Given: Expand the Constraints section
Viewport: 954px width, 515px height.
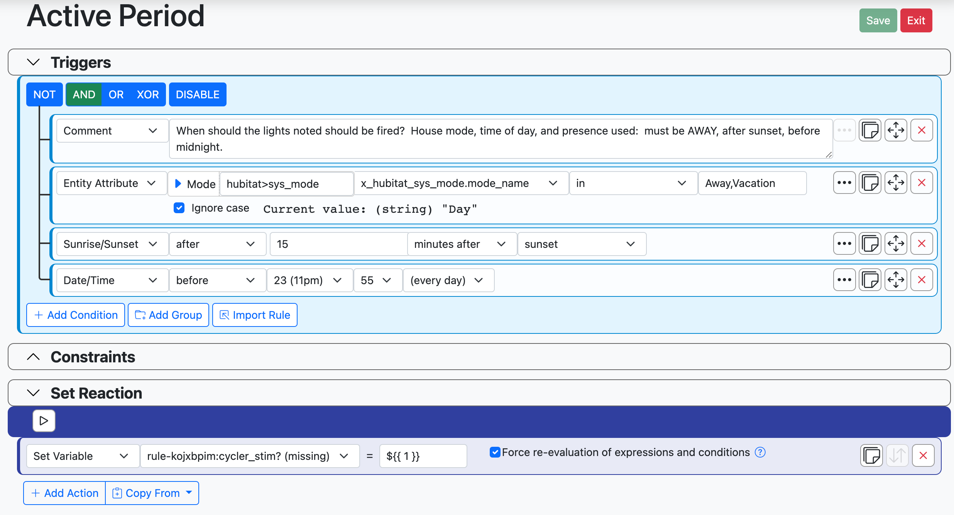Looking at the screenshot, I should point(34,357).
